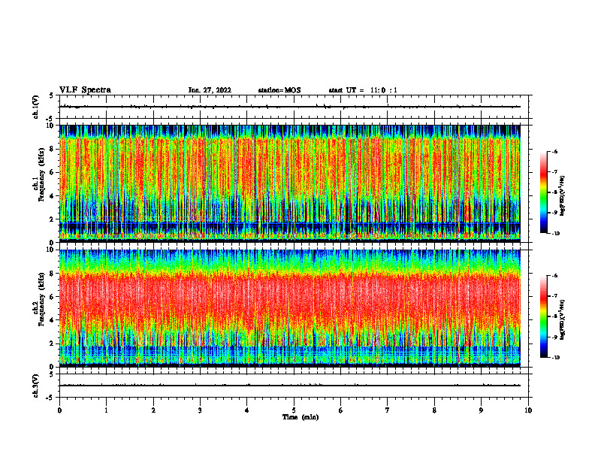
Task: Click the ch.1 color bar log(PSD) label
Action: click(x=563, y=196)
